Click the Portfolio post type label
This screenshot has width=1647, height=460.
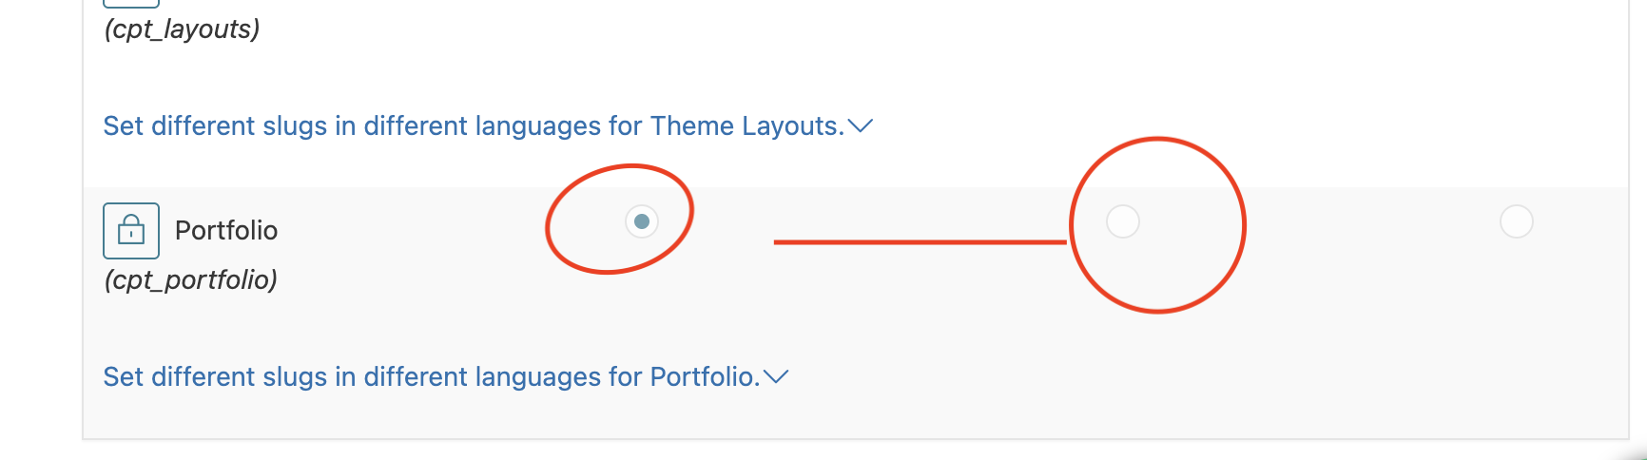tap(226, 231)
